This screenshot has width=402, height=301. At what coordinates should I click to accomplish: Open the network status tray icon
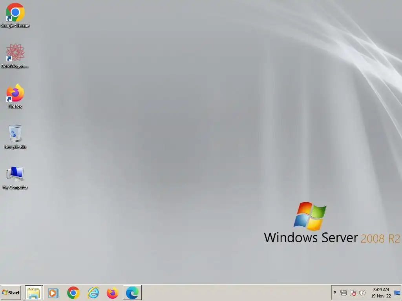pyautogui.click(x=343, y=292)
